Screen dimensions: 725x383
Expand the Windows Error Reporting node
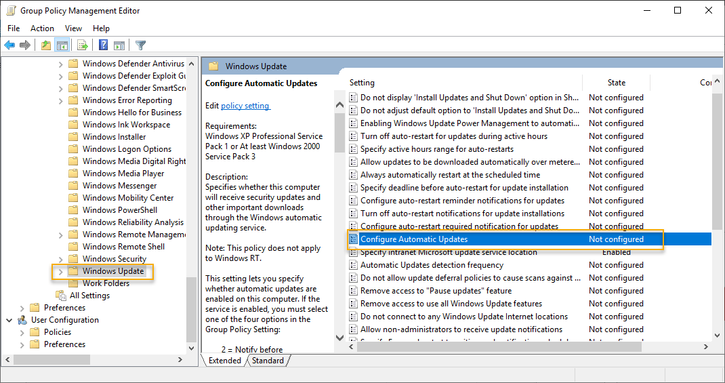coord(60,100)
